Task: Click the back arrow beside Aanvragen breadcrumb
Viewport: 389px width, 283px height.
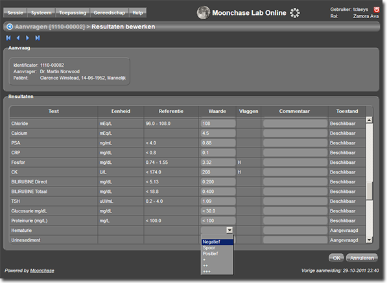Action: [x=10, y=27]
